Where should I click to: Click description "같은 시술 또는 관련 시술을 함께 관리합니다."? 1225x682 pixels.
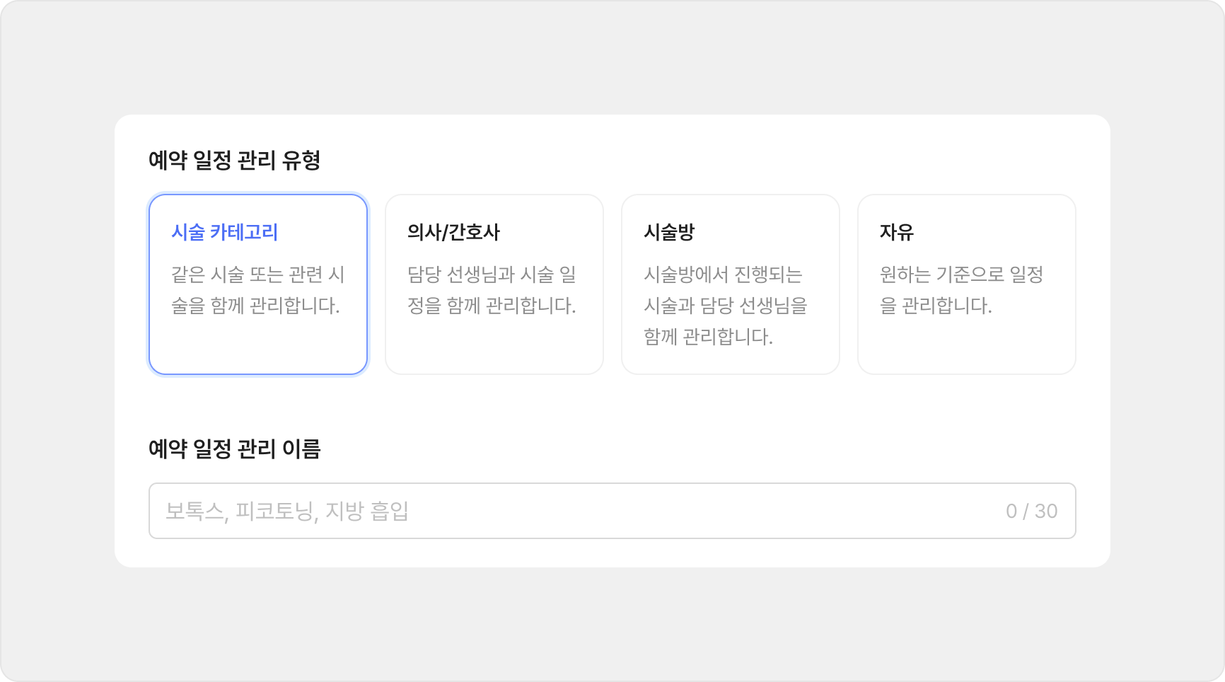257,290
